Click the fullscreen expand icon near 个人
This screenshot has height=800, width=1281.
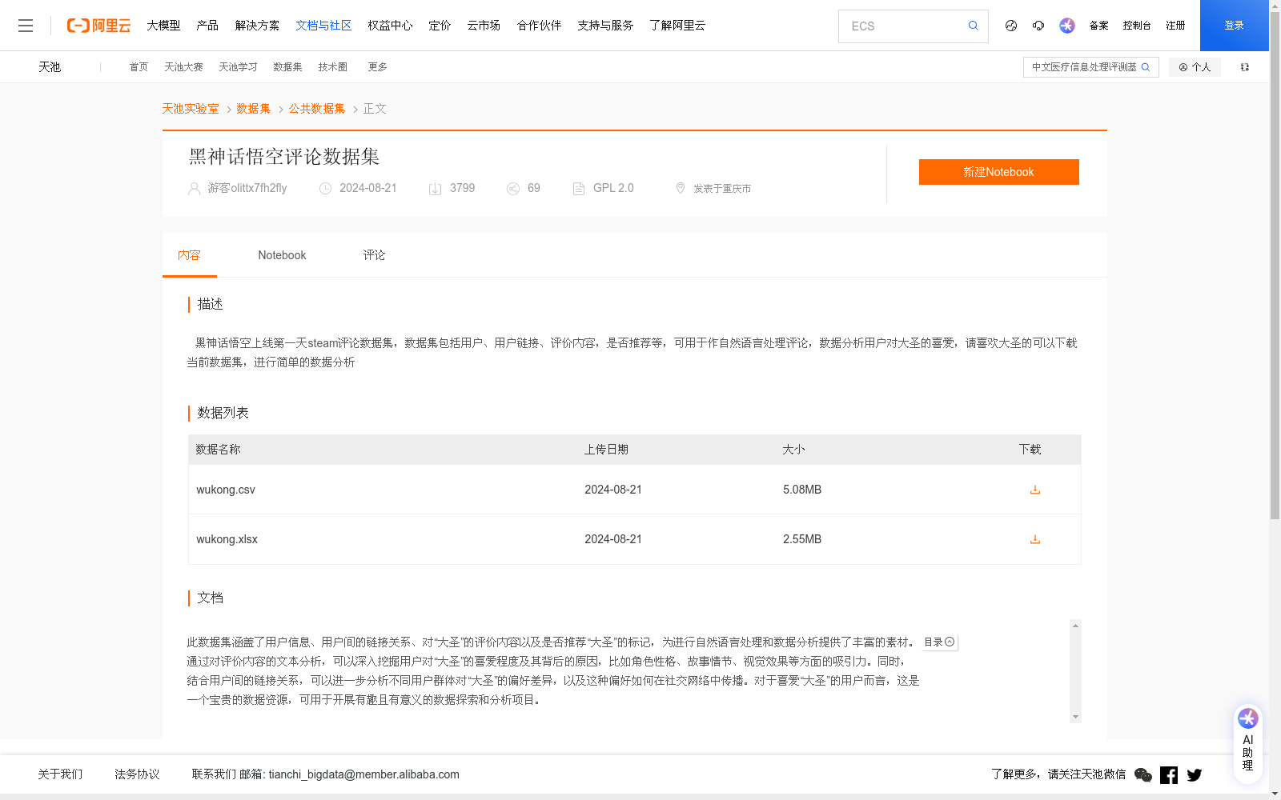[1245, 67]
